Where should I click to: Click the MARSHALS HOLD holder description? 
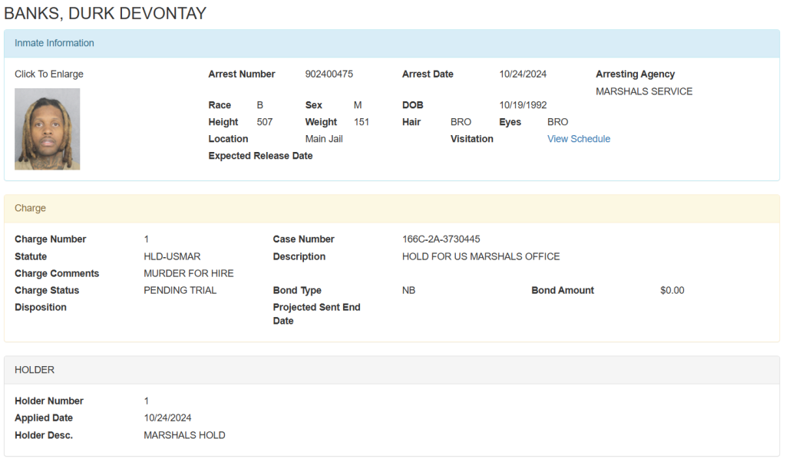point(184,435)
